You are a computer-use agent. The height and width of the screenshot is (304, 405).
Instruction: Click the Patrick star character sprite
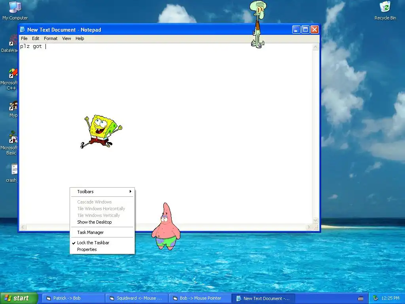pyautogui.click(x=166, y=227)
